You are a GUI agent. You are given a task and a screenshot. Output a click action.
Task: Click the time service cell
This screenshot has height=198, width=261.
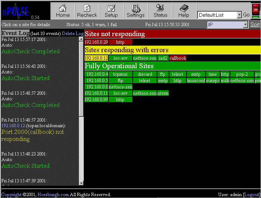click(x=213, y=74)
